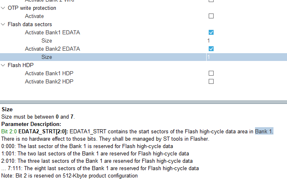Collapse the Flash data sectors chevron

3,25
